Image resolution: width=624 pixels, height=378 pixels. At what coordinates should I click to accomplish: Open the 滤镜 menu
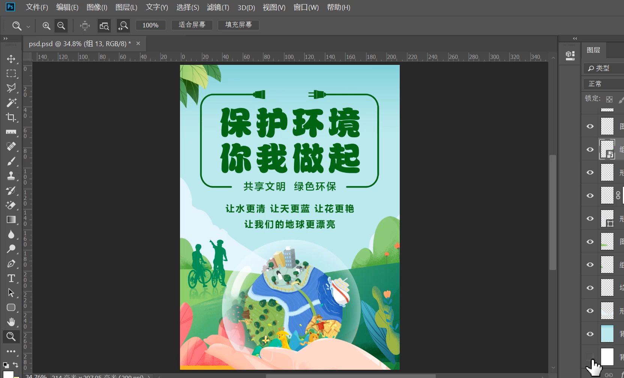tap(218, 7)
